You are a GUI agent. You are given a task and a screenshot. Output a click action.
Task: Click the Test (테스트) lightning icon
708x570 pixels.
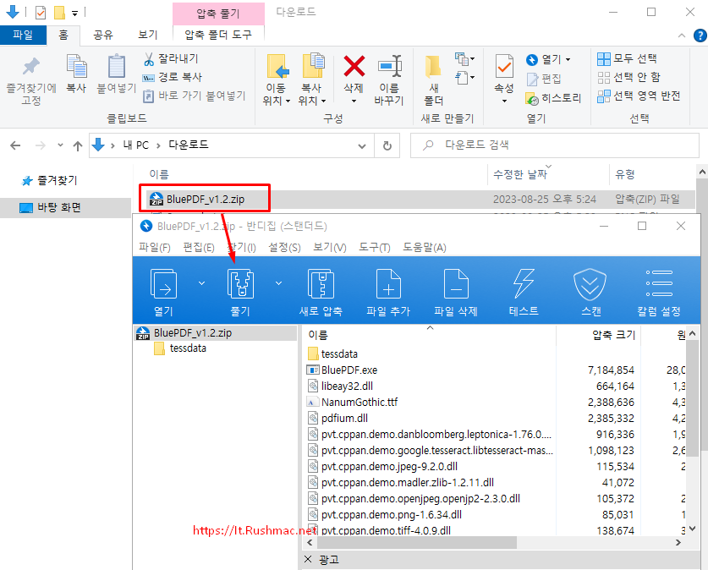(x=524, y=283)
